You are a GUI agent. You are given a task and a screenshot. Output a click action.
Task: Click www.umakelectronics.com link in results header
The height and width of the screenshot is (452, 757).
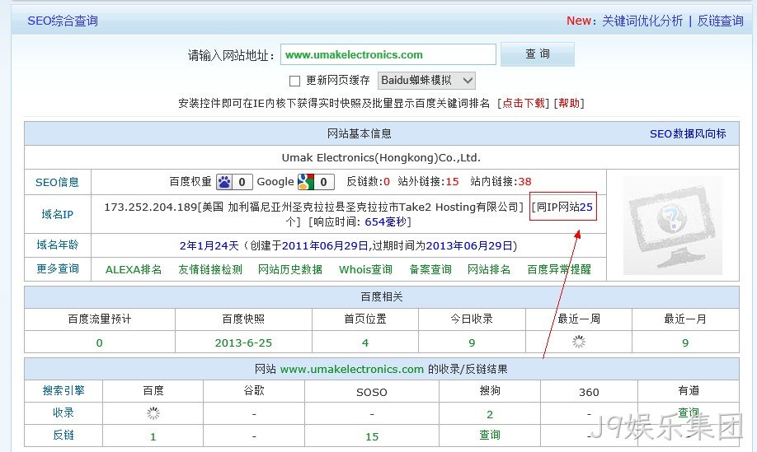tap(352, 369)
